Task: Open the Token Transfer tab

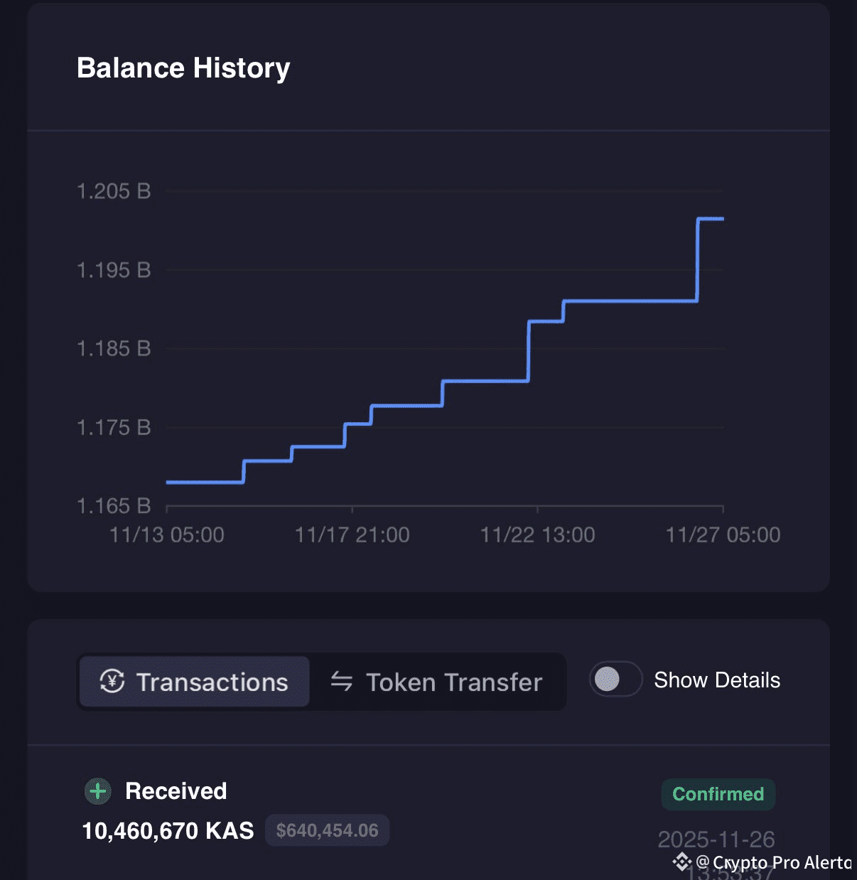Action: click(437, 682)
